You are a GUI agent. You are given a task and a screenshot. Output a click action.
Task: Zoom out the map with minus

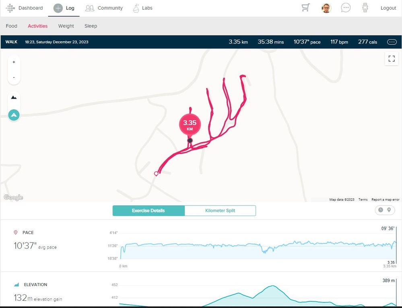click(14, 77)
